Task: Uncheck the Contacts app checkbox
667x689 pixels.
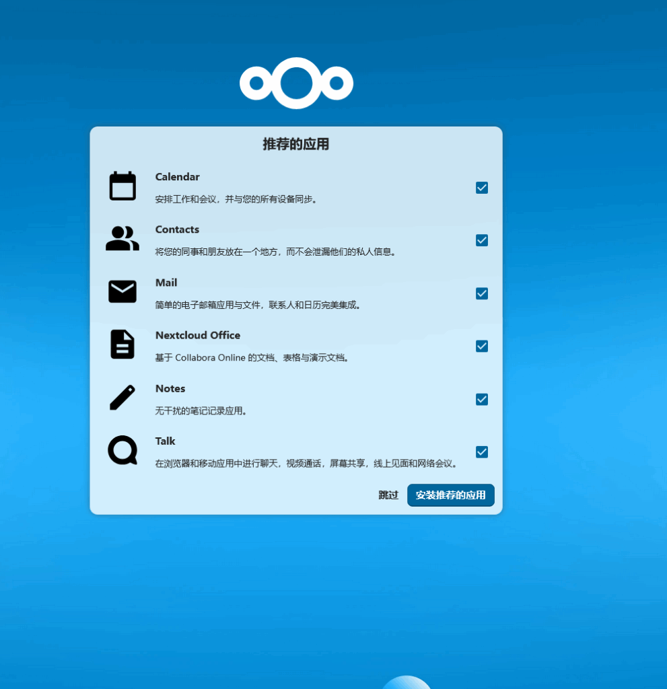Action: 482,240
